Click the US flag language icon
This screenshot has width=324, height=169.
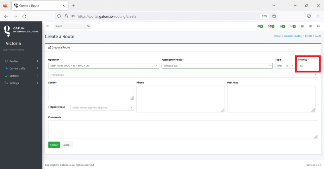point(302,26)
